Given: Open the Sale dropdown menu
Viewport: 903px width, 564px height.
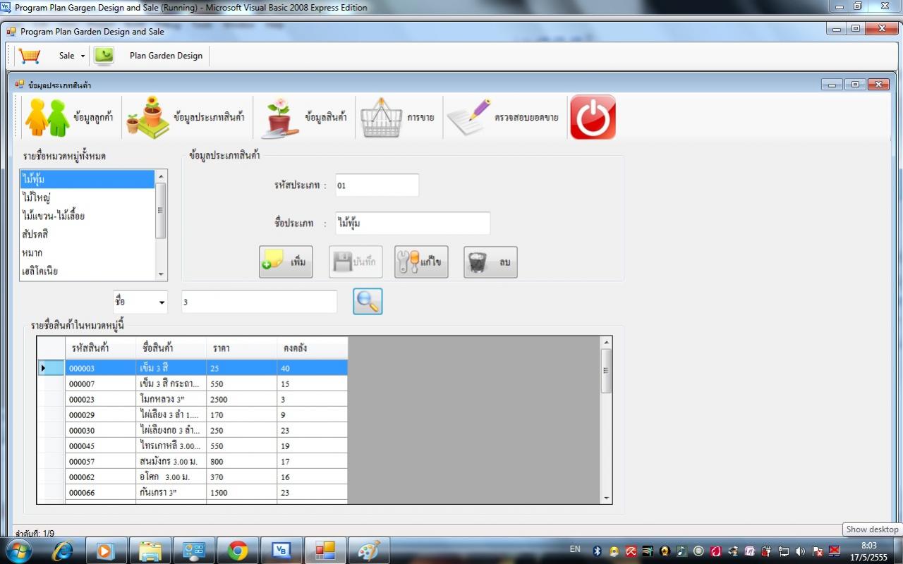Looking at the screenshot, I should pos(71,56).
